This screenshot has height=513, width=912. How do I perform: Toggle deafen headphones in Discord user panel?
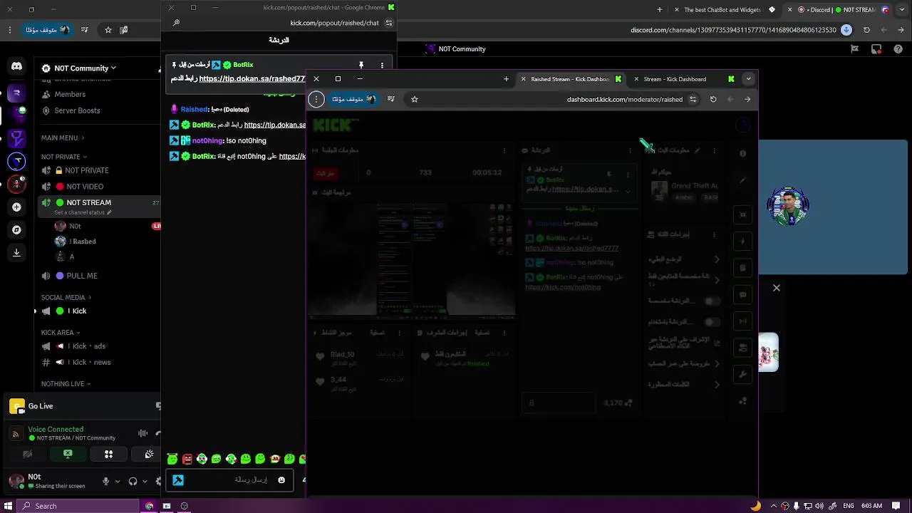133,481
